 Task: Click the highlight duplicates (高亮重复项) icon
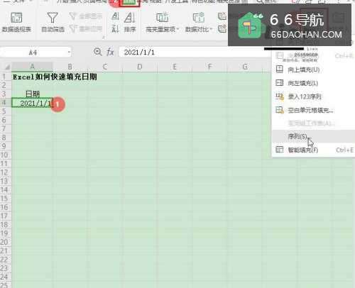162,18
